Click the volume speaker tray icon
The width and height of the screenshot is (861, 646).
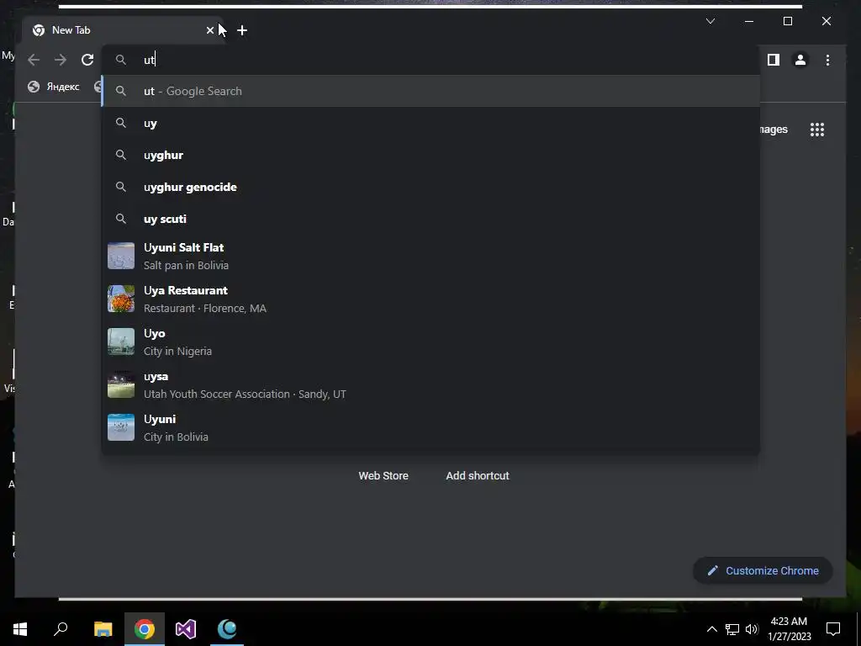coord(753,629)
